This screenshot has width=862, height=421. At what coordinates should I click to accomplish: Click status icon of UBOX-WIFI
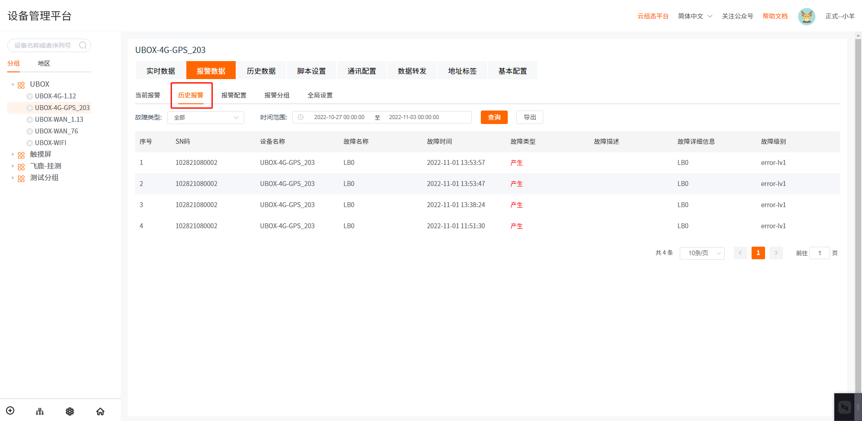(30, 143)
